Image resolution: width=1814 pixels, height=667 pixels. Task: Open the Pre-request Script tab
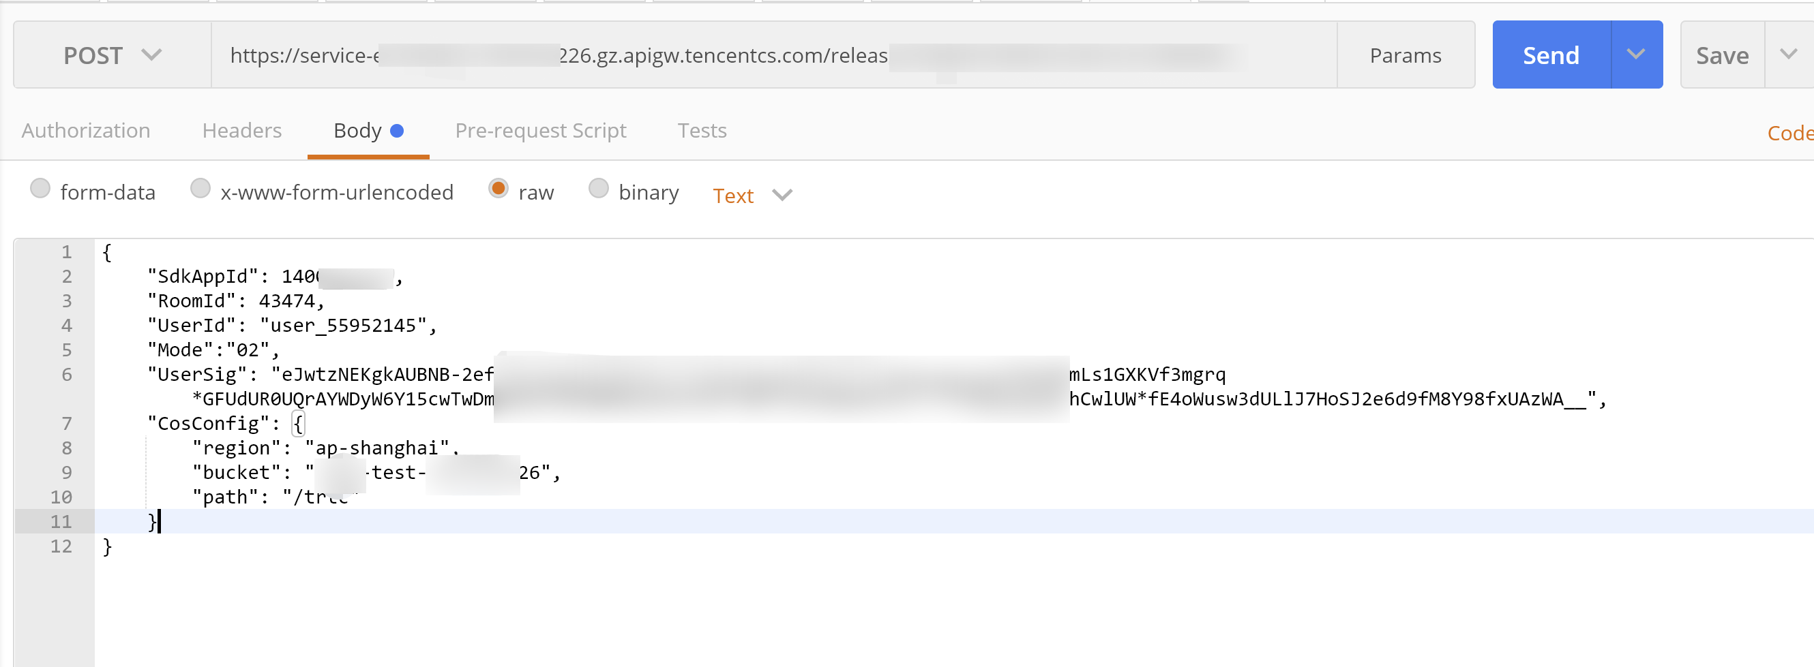540,130
